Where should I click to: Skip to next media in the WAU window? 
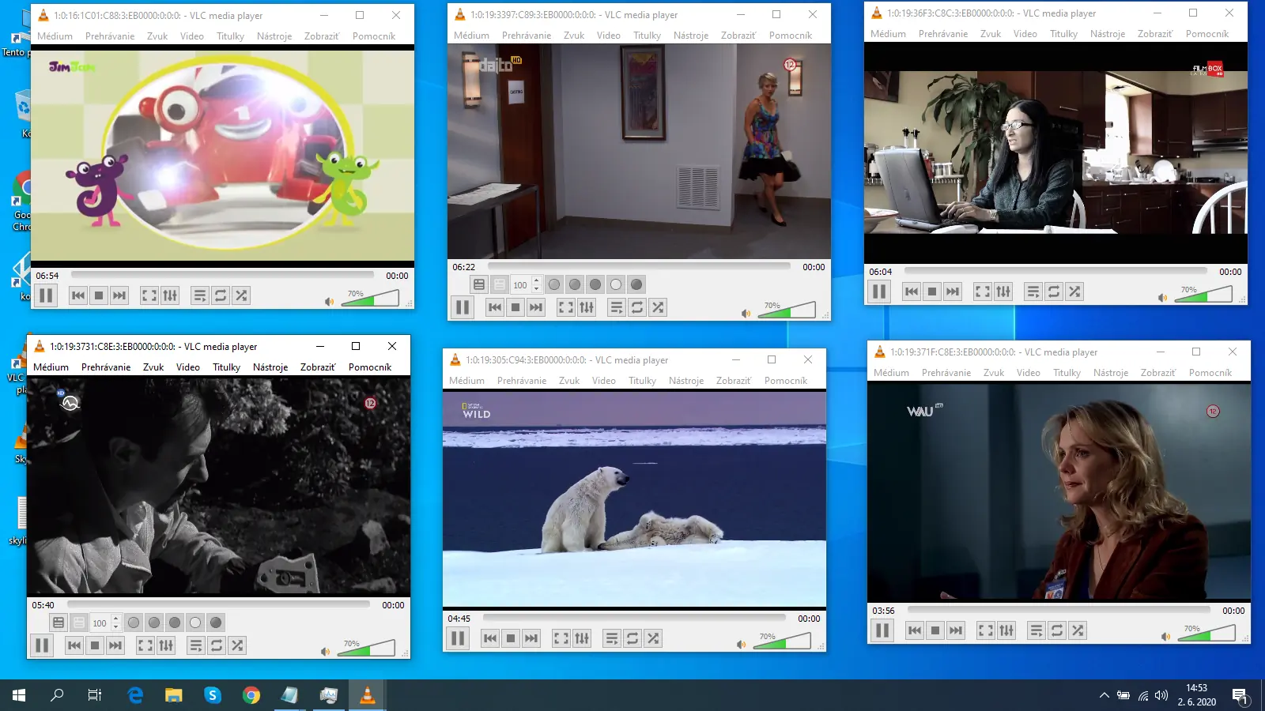[956, 630]
